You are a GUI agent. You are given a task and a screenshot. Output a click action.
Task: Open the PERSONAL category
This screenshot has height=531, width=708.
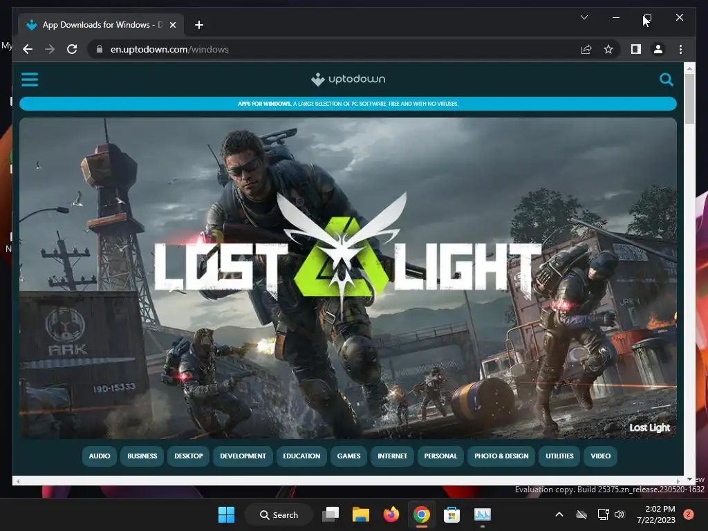click(440, 456)
